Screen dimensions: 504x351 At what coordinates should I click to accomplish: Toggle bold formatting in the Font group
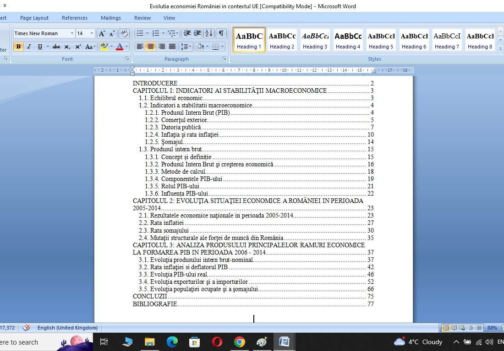(x=18, y=47)
